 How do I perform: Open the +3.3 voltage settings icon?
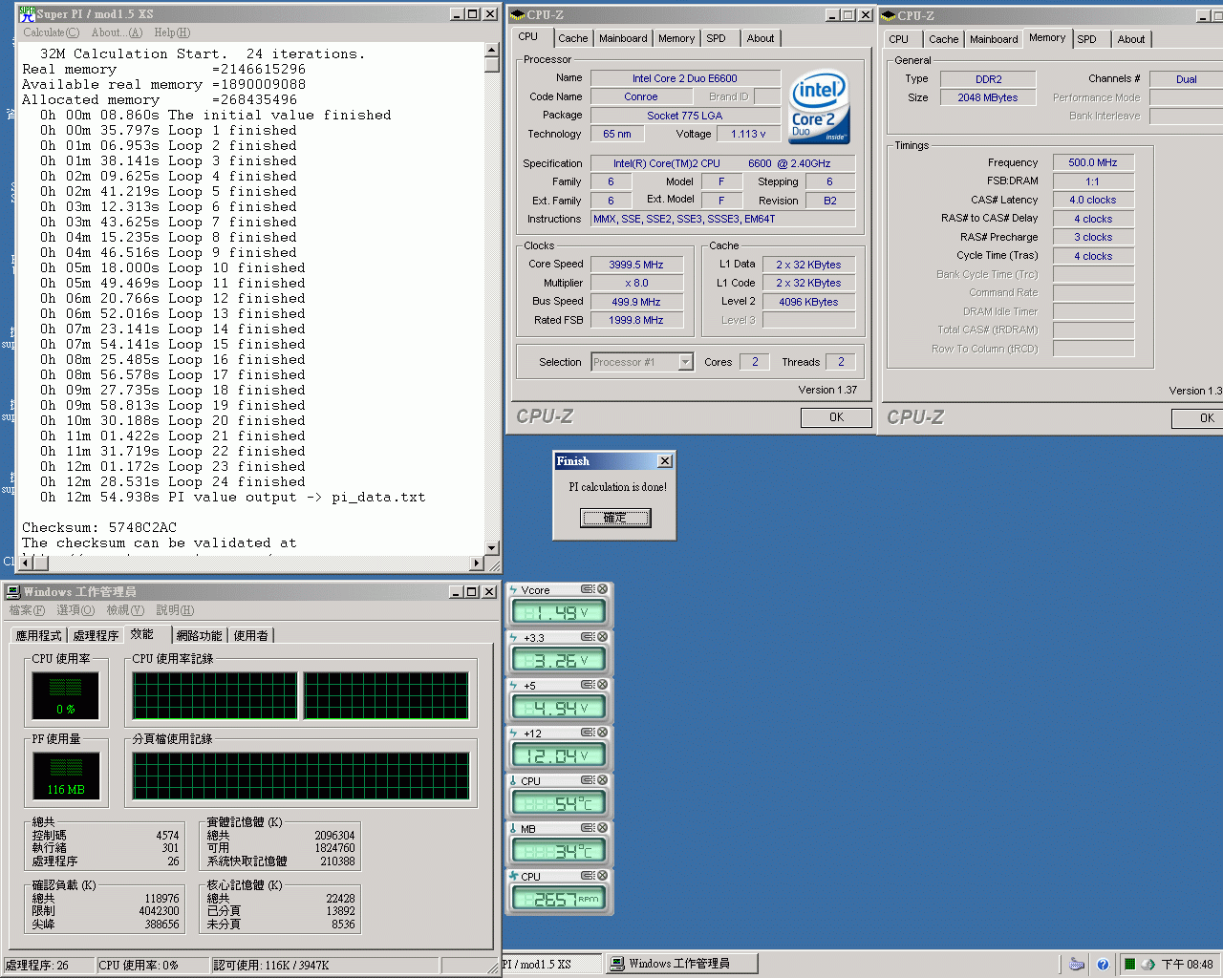coord(588,637)
